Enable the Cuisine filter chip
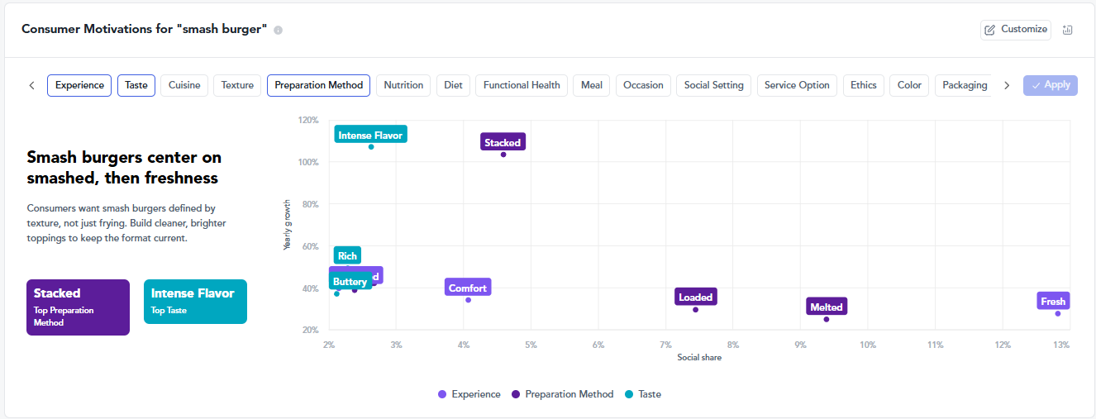The width and height of the screenshot is (1096, 419). click(x=184, y=85)
